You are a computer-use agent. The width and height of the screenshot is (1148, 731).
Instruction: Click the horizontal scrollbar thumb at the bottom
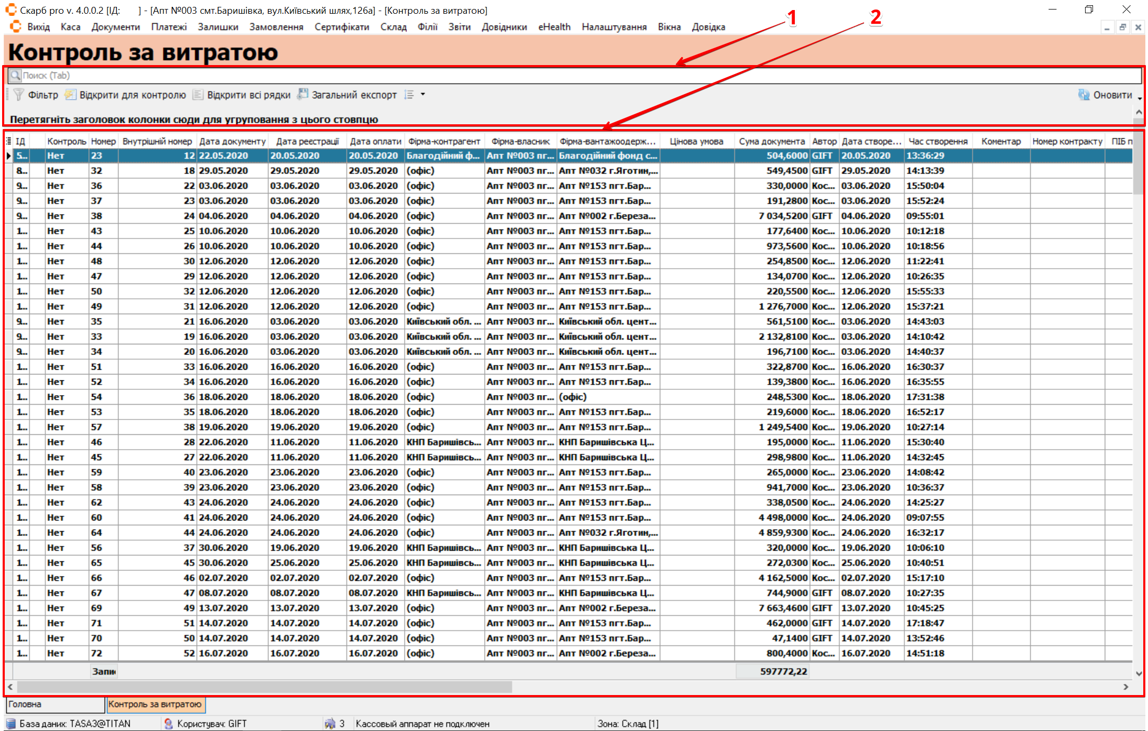point(264,687)
